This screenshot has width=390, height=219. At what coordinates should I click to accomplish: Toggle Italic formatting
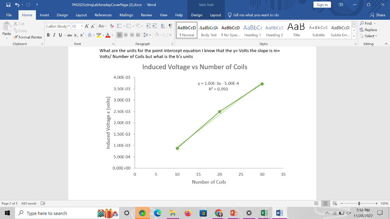click(x=54, y=35)
